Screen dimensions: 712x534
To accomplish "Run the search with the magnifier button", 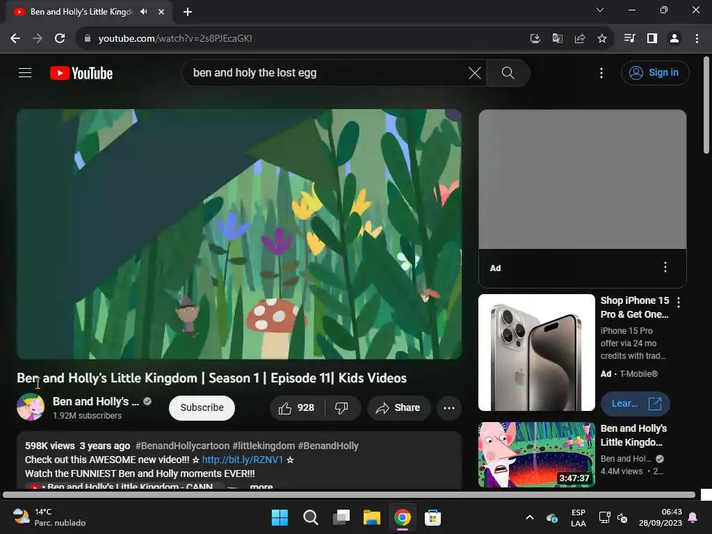I will [508, 72].
